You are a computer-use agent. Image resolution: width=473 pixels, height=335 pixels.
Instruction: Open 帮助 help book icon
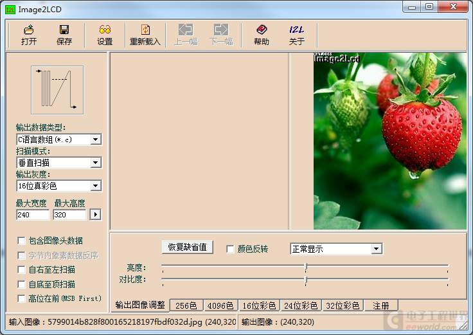(261, 35)
